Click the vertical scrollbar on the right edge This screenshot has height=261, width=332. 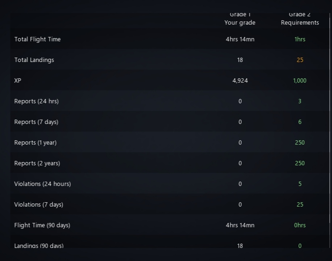330,118
